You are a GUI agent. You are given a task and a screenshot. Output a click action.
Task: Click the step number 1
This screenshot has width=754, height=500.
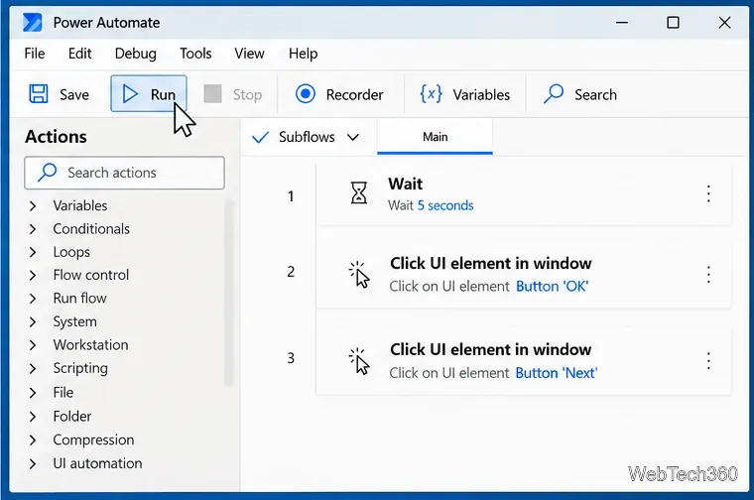(x=291, y=196)
